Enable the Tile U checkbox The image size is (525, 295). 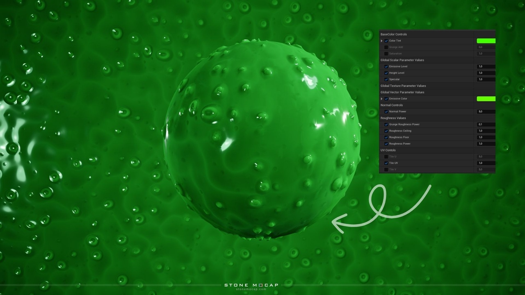pos(386,157)
